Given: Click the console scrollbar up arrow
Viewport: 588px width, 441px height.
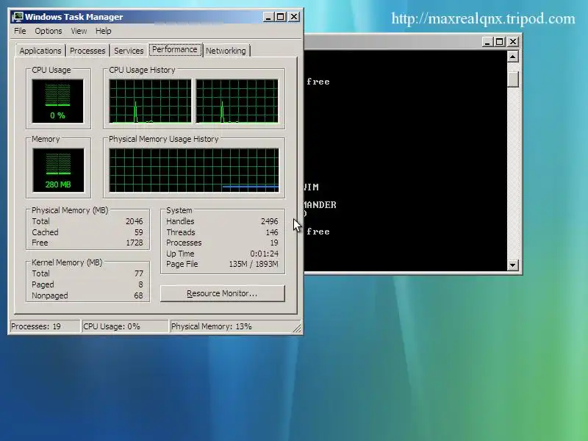Looking at the screenshot, I should [x=512, y=57].
